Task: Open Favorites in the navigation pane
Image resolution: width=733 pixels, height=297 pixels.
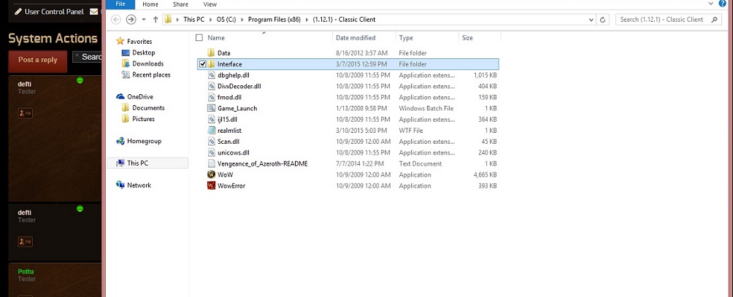Action: 139,41
